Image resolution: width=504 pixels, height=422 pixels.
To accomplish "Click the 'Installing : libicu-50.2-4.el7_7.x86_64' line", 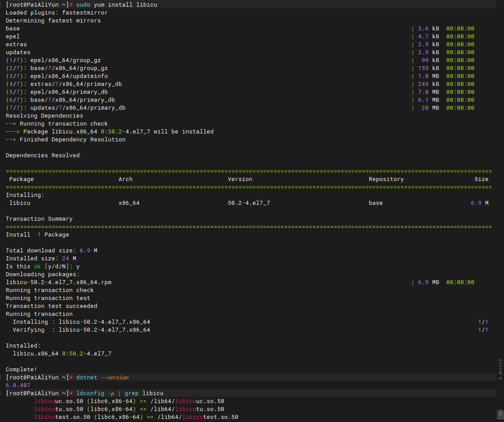I will (82, 322).
